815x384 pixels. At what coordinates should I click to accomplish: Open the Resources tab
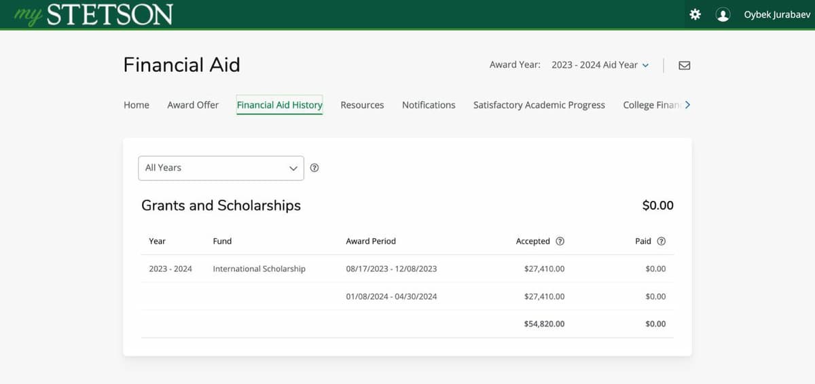[x=362, y=105]
